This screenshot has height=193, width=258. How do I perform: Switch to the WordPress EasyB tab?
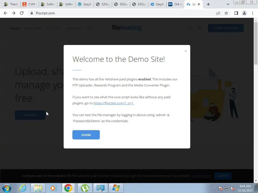point(85,4)
